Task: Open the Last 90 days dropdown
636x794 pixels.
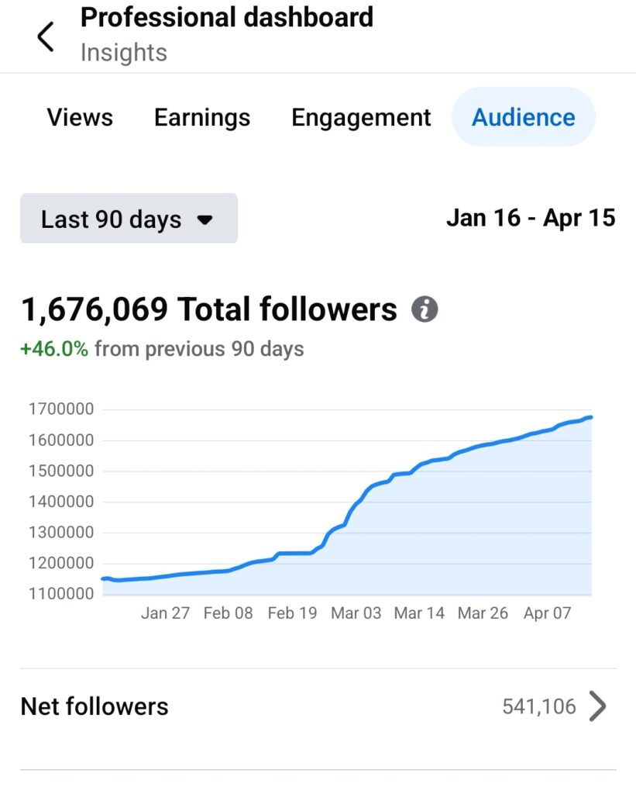Action: (x=129, y=219)
